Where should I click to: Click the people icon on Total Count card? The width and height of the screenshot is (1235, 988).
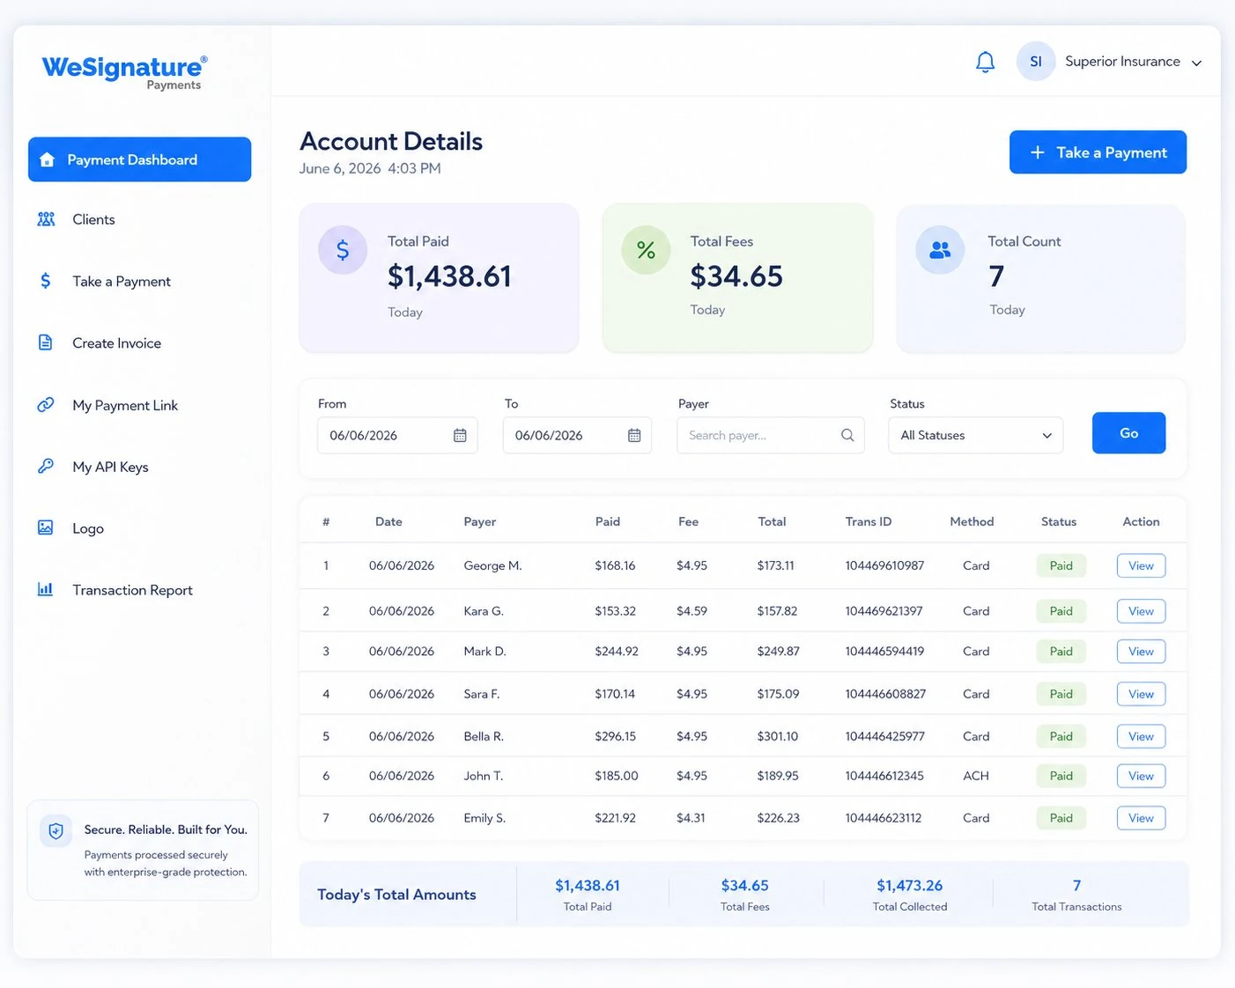(940, 250)
